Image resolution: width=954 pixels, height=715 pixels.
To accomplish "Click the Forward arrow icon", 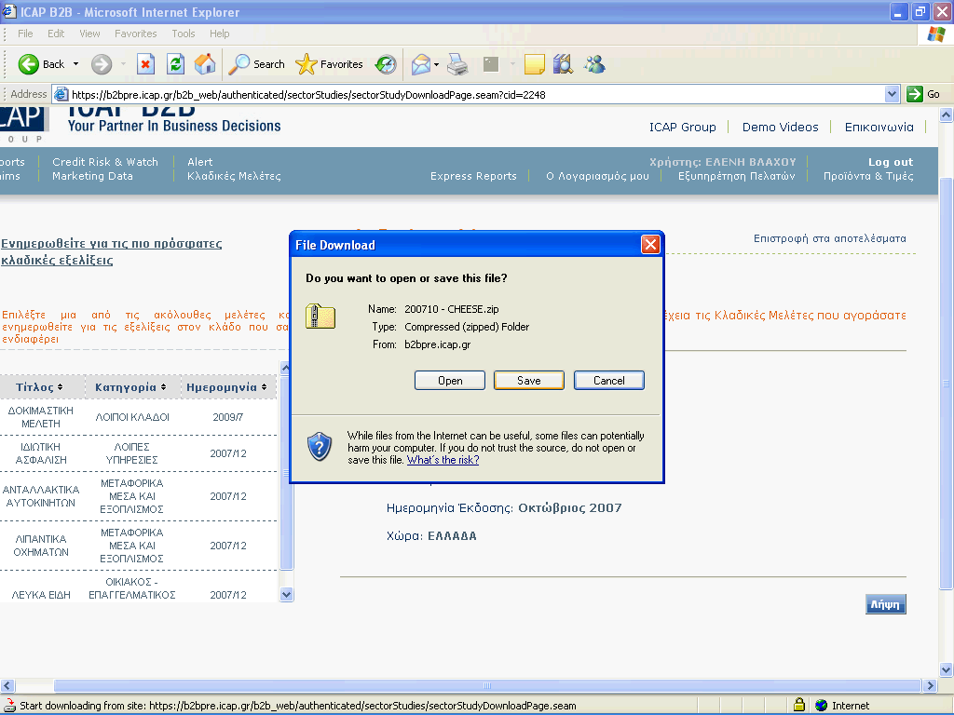I will (102, 64).
